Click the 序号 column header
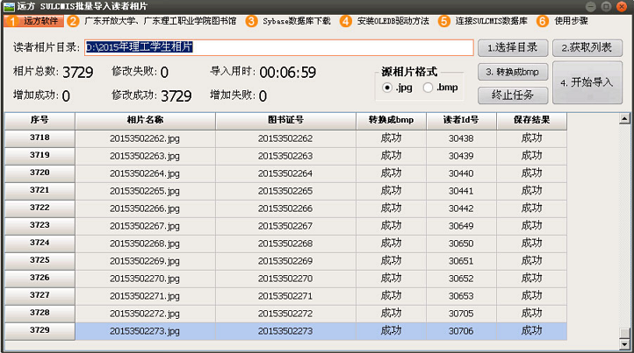Image resolution: width=634 pixels, height=353 pixels. [40, 120]
